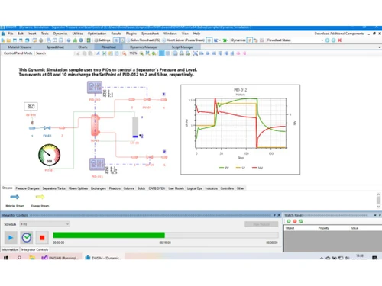
Task: Open the Dynamics menu
Action: (60, 34)
